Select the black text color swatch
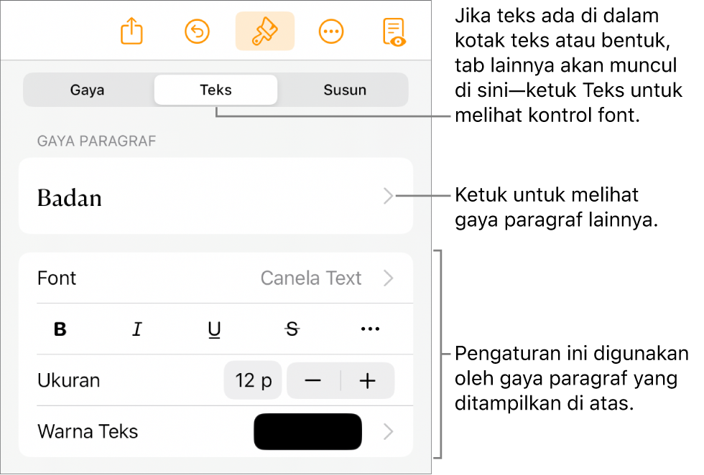The height and width of the screenshot is (475, 704). coord(307,431)
